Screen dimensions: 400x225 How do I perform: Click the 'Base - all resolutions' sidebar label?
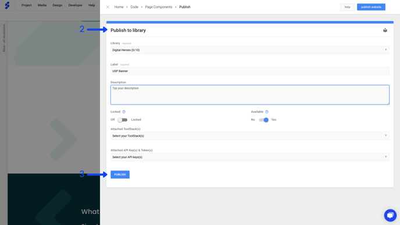point(4,38)
